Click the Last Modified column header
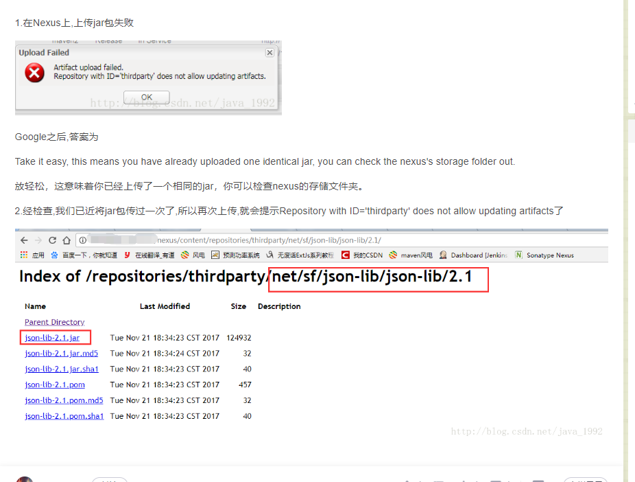Screen dimensions: 635x482 [165, 306]
